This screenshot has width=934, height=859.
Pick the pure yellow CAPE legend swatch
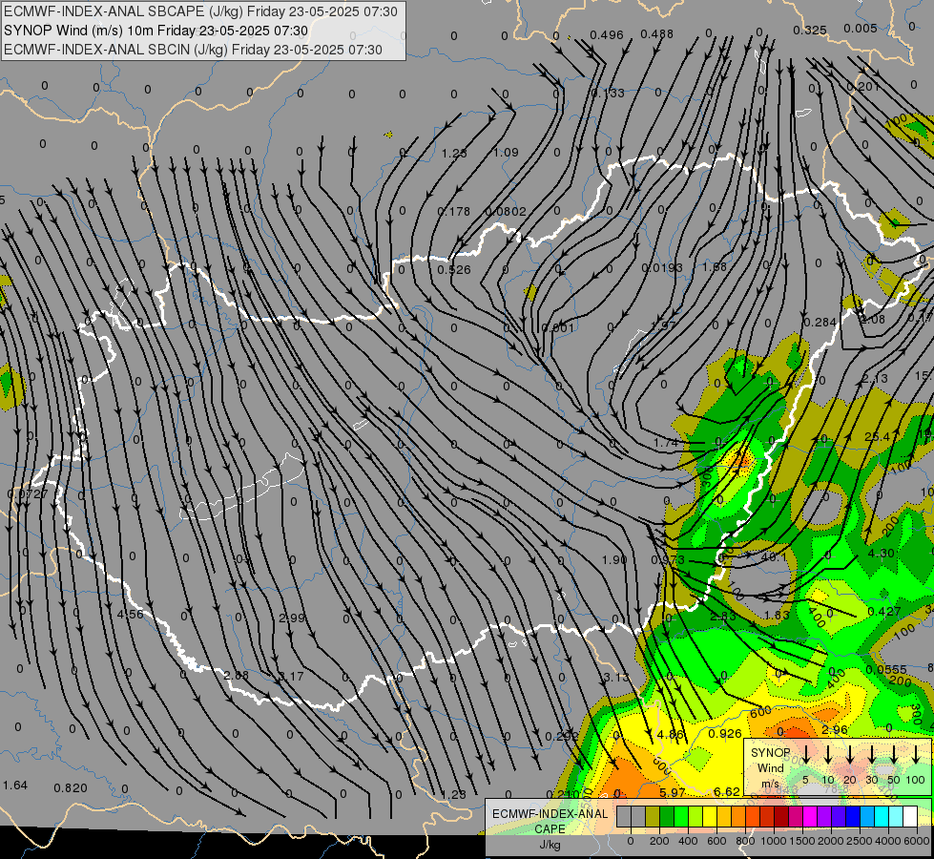[710, 816]
